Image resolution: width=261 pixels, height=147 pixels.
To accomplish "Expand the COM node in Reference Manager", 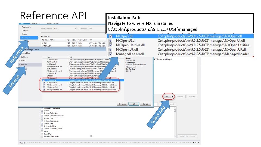I will coord(20,61).
